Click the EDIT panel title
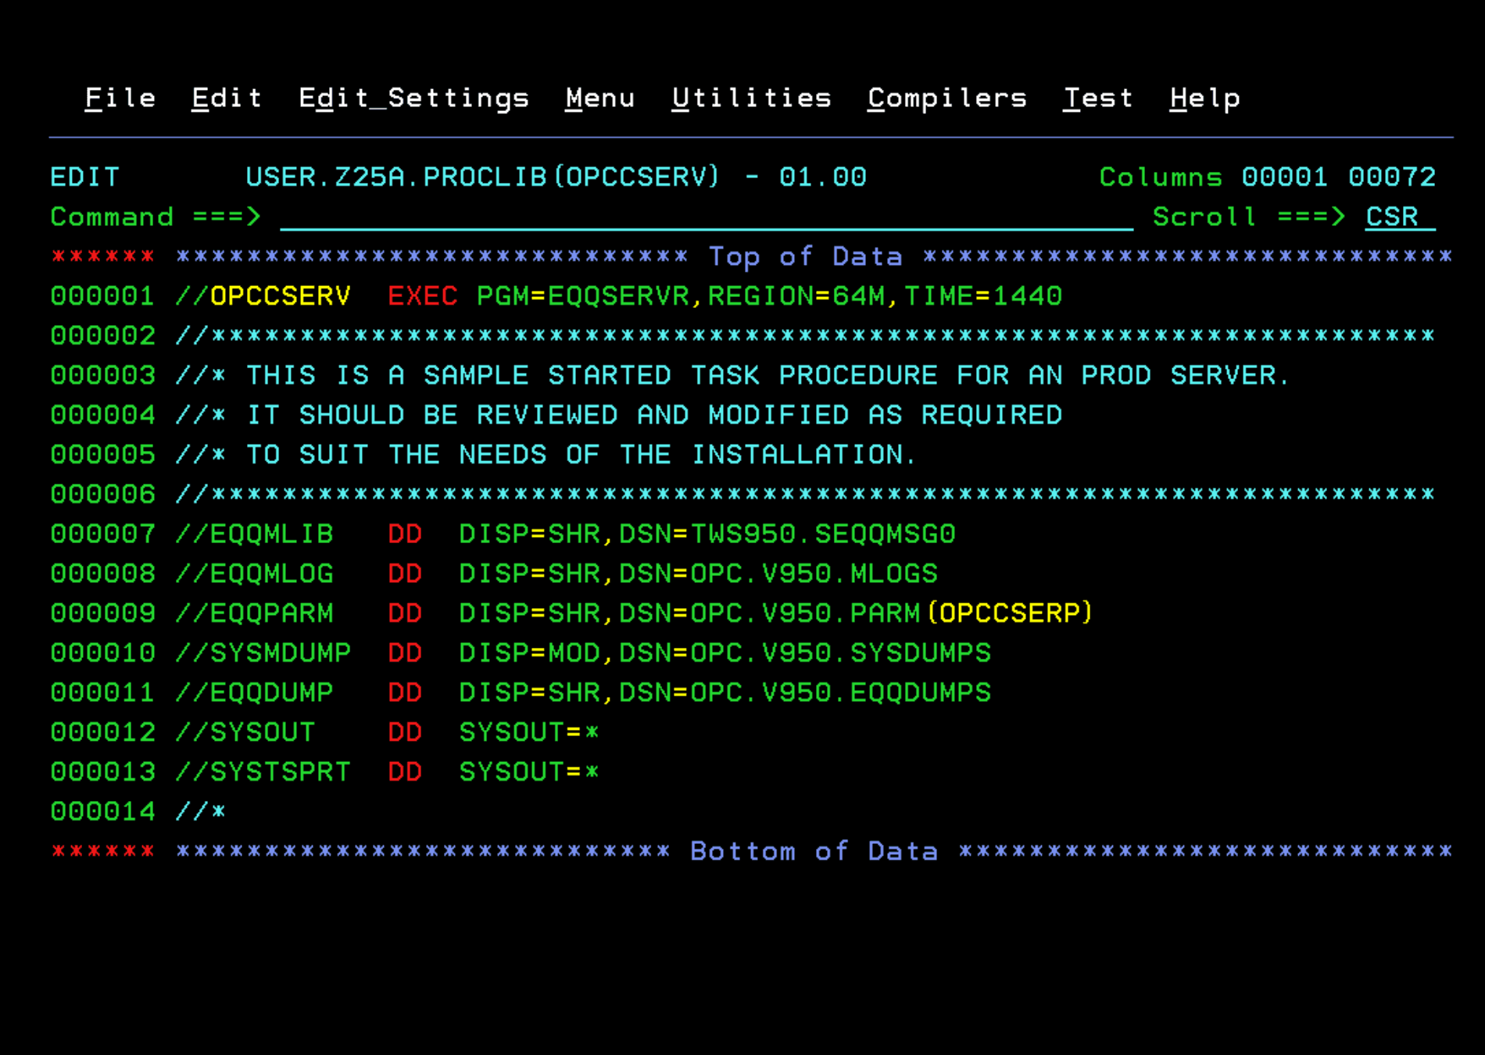 [x=84, y=177]
